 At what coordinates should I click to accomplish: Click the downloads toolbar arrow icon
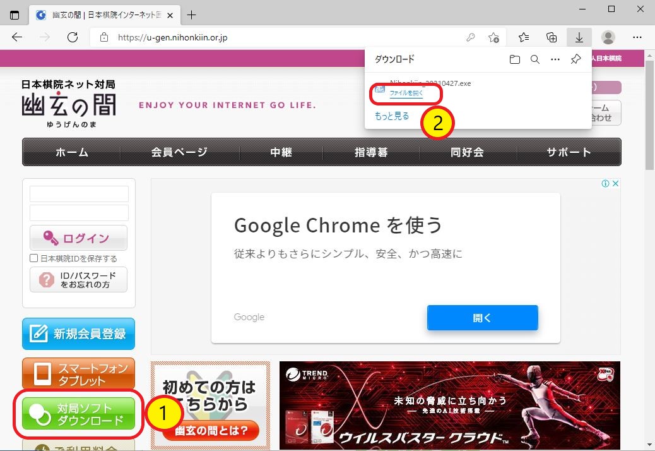579,37
